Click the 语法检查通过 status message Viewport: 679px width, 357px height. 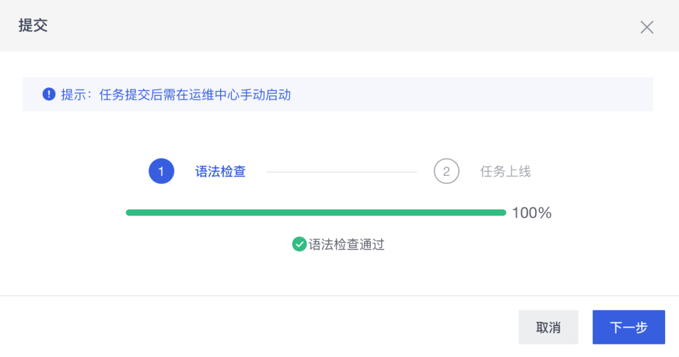coord(346,244)
